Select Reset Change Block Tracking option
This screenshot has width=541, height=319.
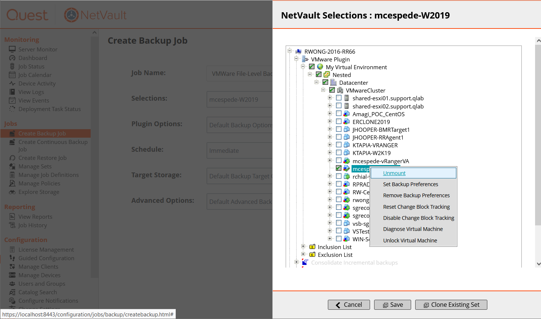416,207
